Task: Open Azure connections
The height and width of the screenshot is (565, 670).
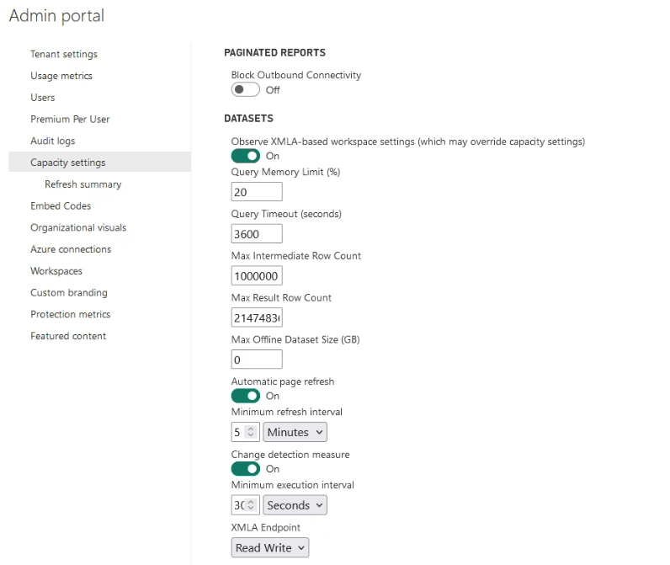Action: [x=71, y=249]
